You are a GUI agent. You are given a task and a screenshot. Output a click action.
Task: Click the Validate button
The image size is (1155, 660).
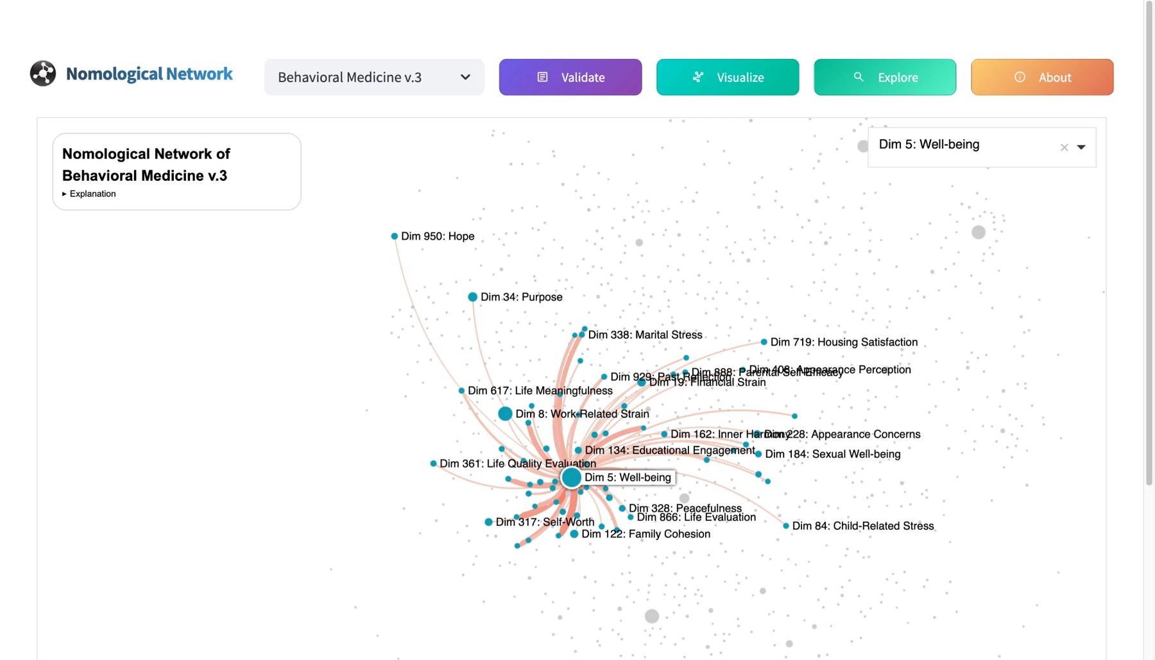point(570,77)
